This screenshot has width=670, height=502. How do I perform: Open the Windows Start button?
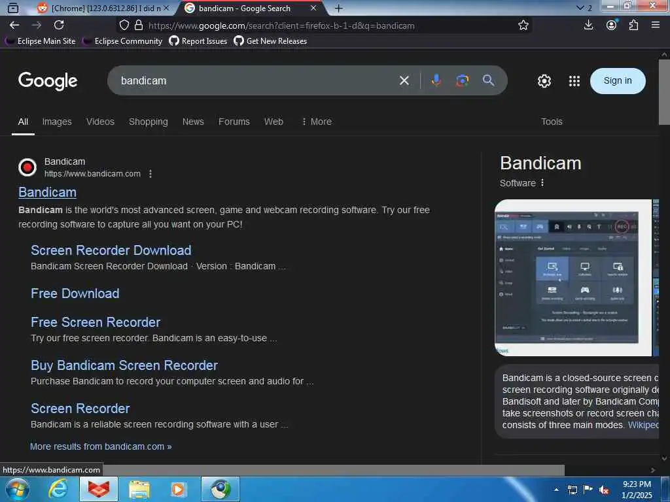pyautogui.click(x=16, y=489)
